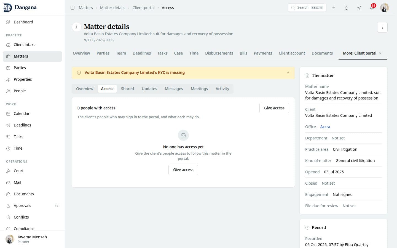Open sidebar Documents item

(32, 194)
